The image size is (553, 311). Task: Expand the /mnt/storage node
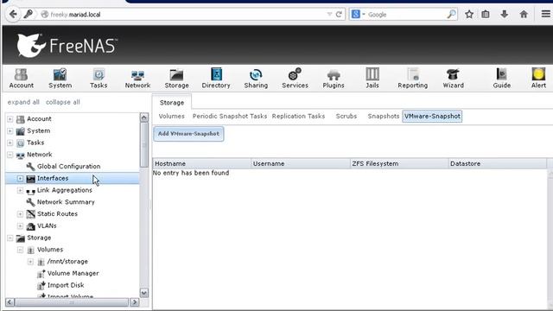tap(31, 262)
